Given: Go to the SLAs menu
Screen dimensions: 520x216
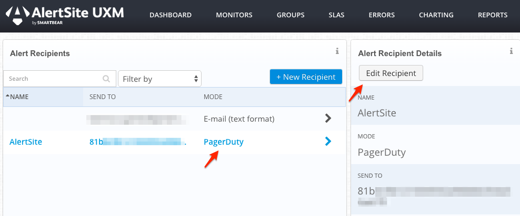Looking at the screenshot, I should pos(336,15).
